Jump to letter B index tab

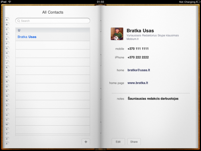[x=7, y=25]
